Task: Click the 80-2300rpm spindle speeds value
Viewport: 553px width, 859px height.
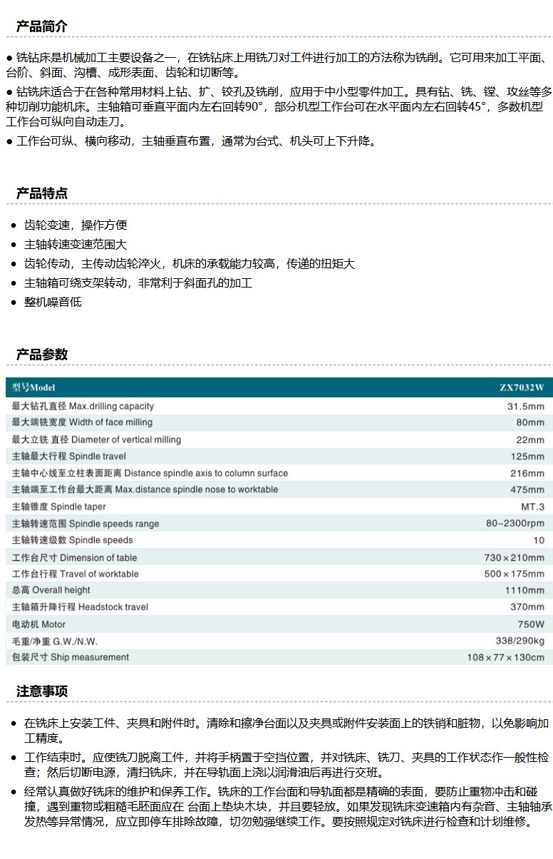Action: pyautogui.click(x=515, y=524)
